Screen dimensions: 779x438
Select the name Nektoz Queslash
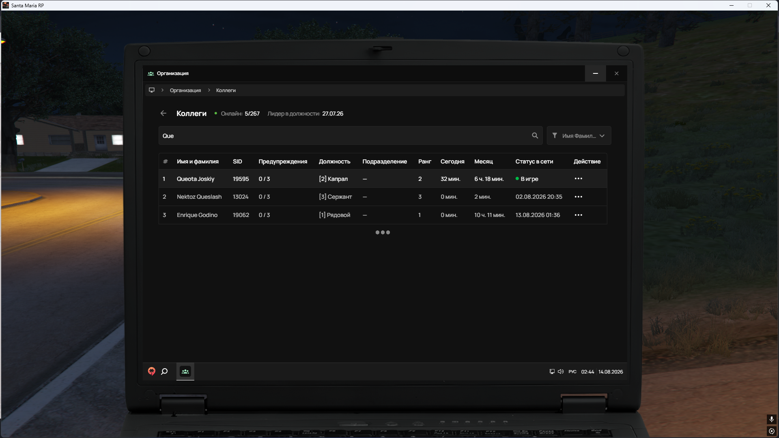click(x=199, y=197)
